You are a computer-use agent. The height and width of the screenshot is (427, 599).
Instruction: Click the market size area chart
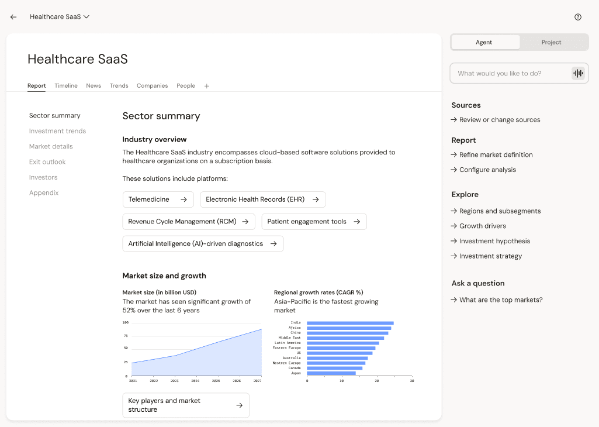point(192,352)
